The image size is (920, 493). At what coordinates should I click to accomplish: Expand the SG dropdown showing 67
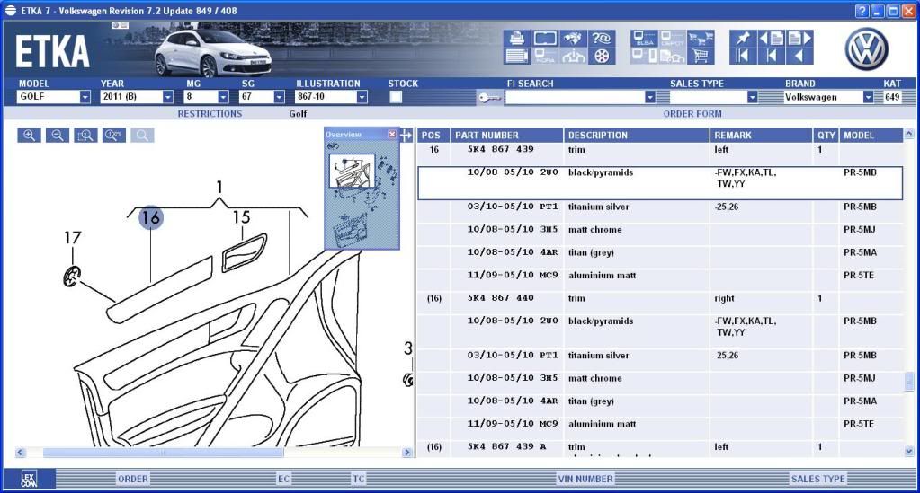(x=280, y=97)
